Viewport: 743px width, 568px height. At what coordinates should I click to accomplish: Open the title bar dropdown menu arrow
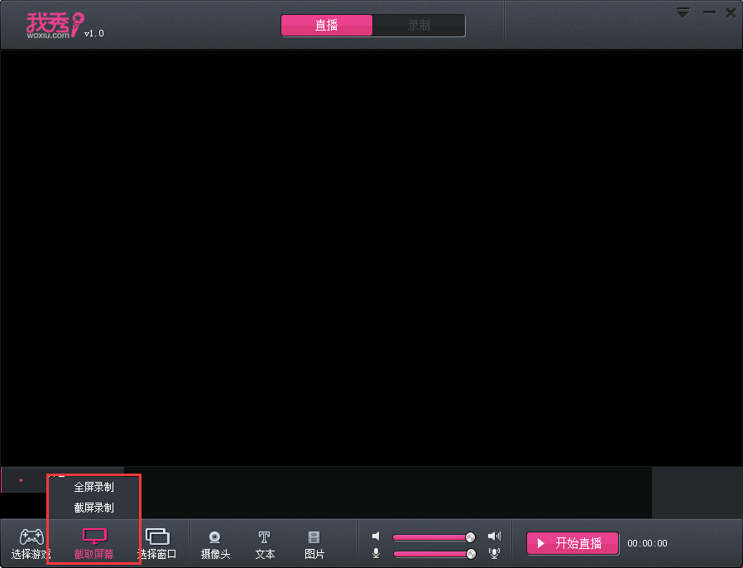(x=683, y=12)
